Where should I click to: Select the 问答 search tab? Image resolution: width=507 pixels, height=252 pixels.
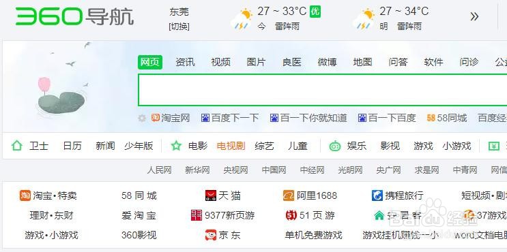point(398,62)
